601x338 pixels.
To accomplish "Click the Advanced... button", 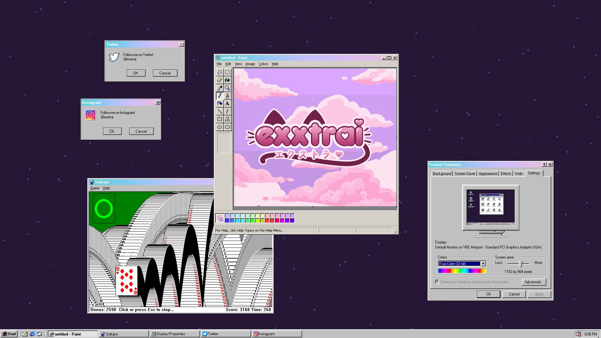I will coord(534,282).
